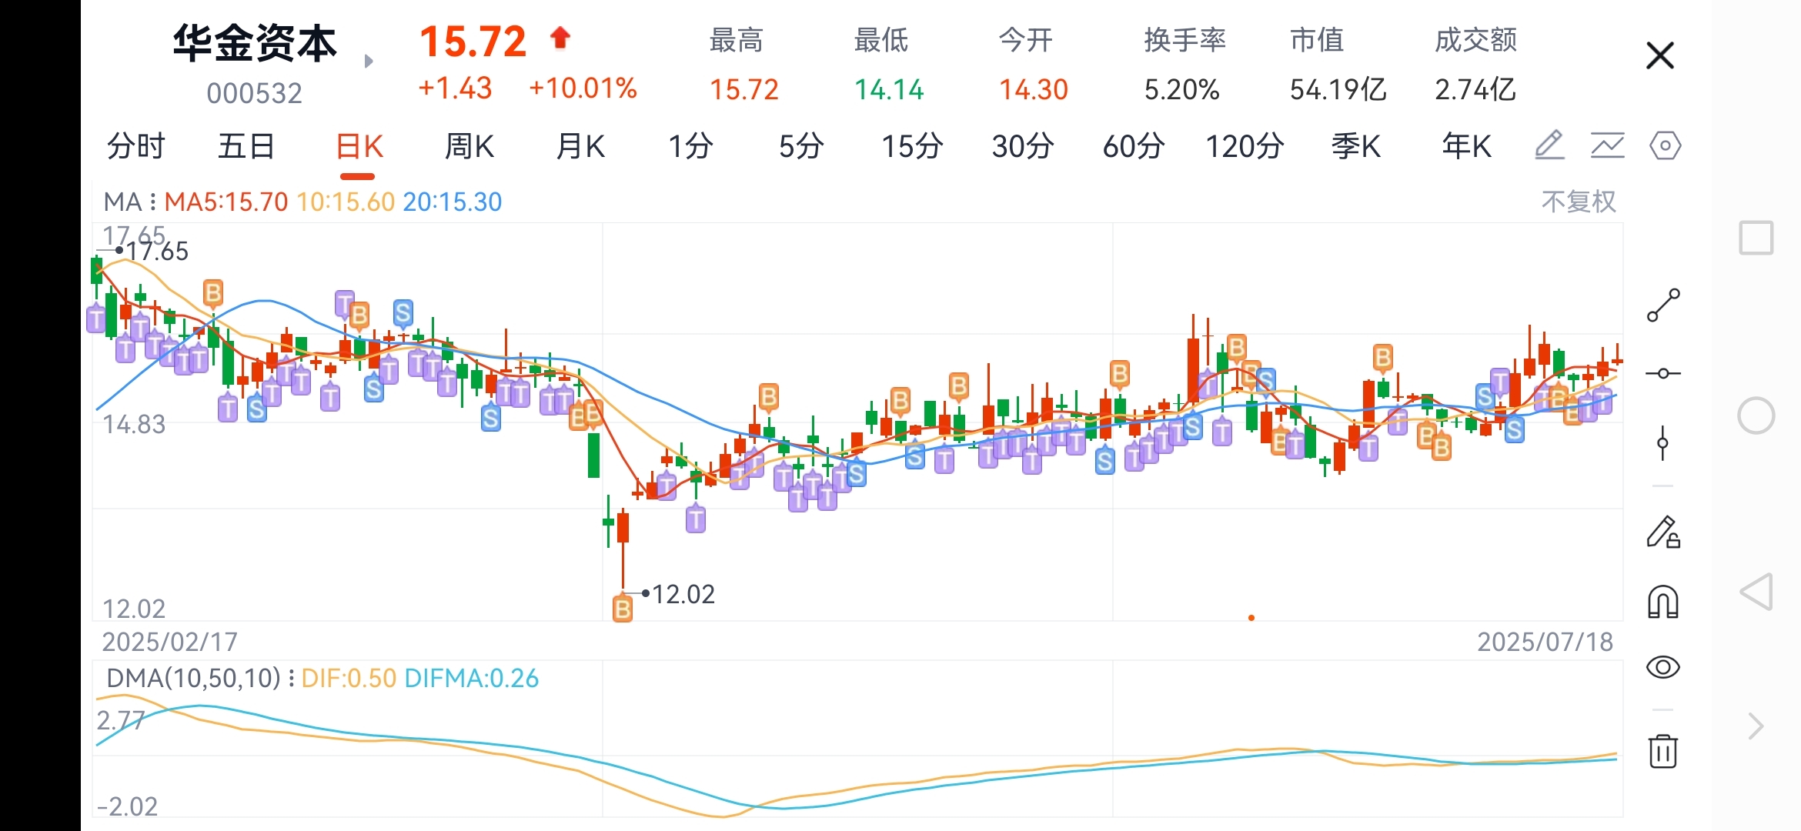Select the trend line drawing tool
Image resolution: width=1801 pixels, height=831 pixels.
tap(1663, 305)
